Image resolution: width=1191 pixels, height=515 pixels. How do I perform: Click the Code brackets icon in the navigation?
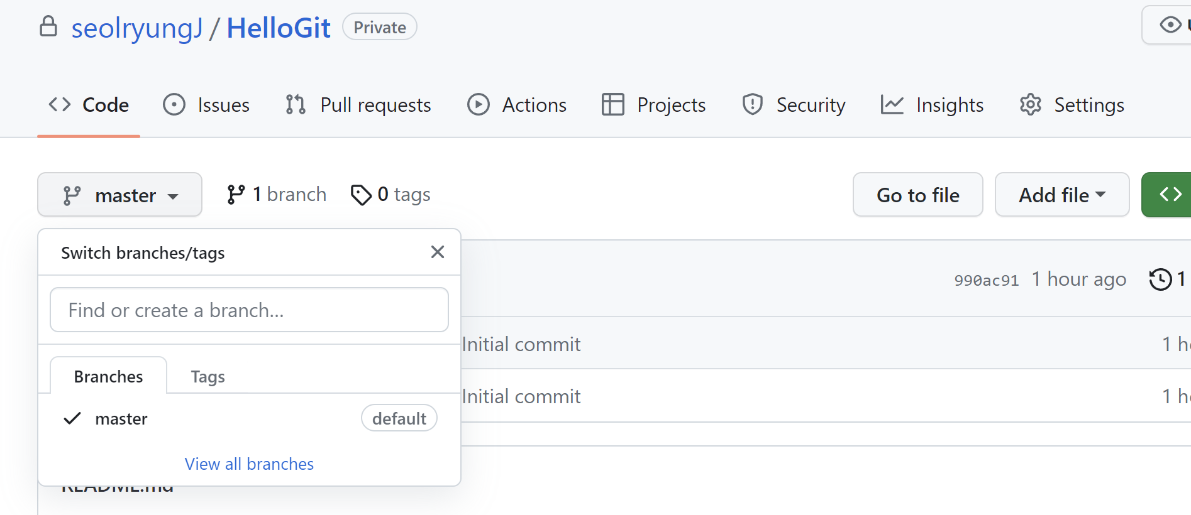pos(60,104)
